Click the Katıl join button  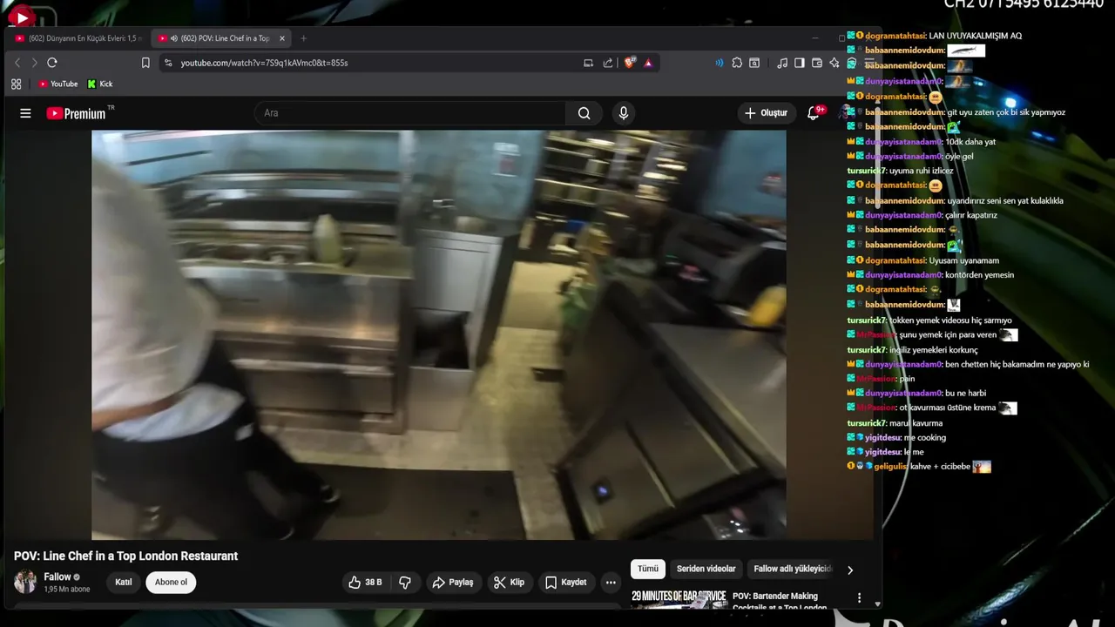point(124,582)
